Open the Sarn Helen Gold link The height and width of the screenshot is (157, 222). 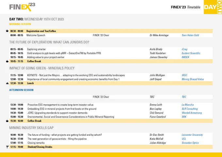tap(190, 35)
